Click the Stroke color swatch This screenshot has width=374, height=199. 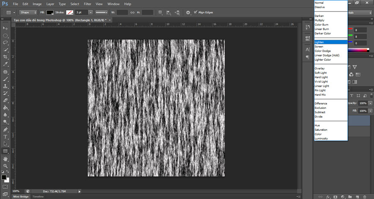point(70,12)
